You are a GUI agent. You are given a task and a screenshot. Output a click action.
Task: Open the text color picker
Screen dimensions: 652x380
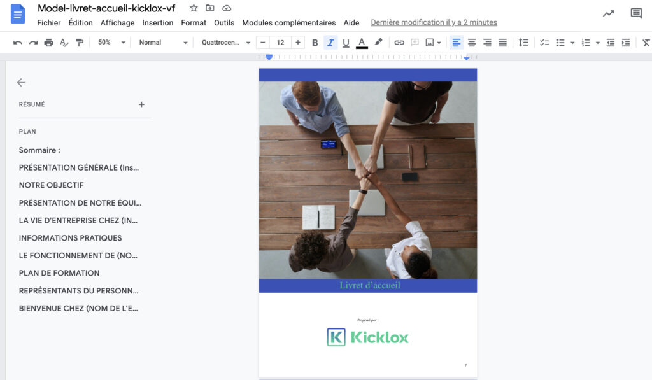tap(362, 43)
